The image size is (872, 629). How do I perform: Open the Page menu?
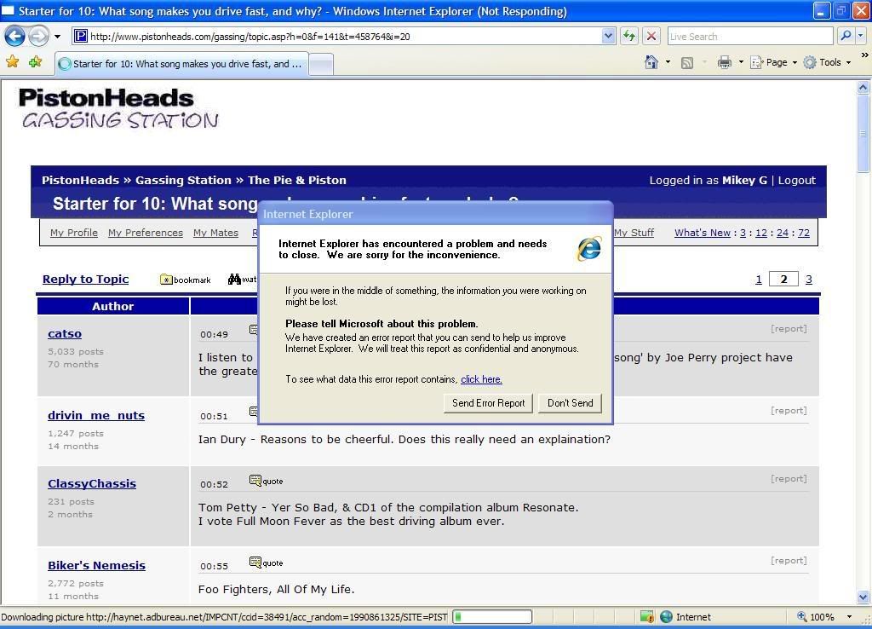click(x=773, y=62)
